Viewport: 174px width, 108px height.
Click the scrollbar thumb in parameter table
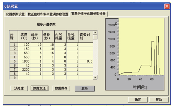tap(95, 37)
